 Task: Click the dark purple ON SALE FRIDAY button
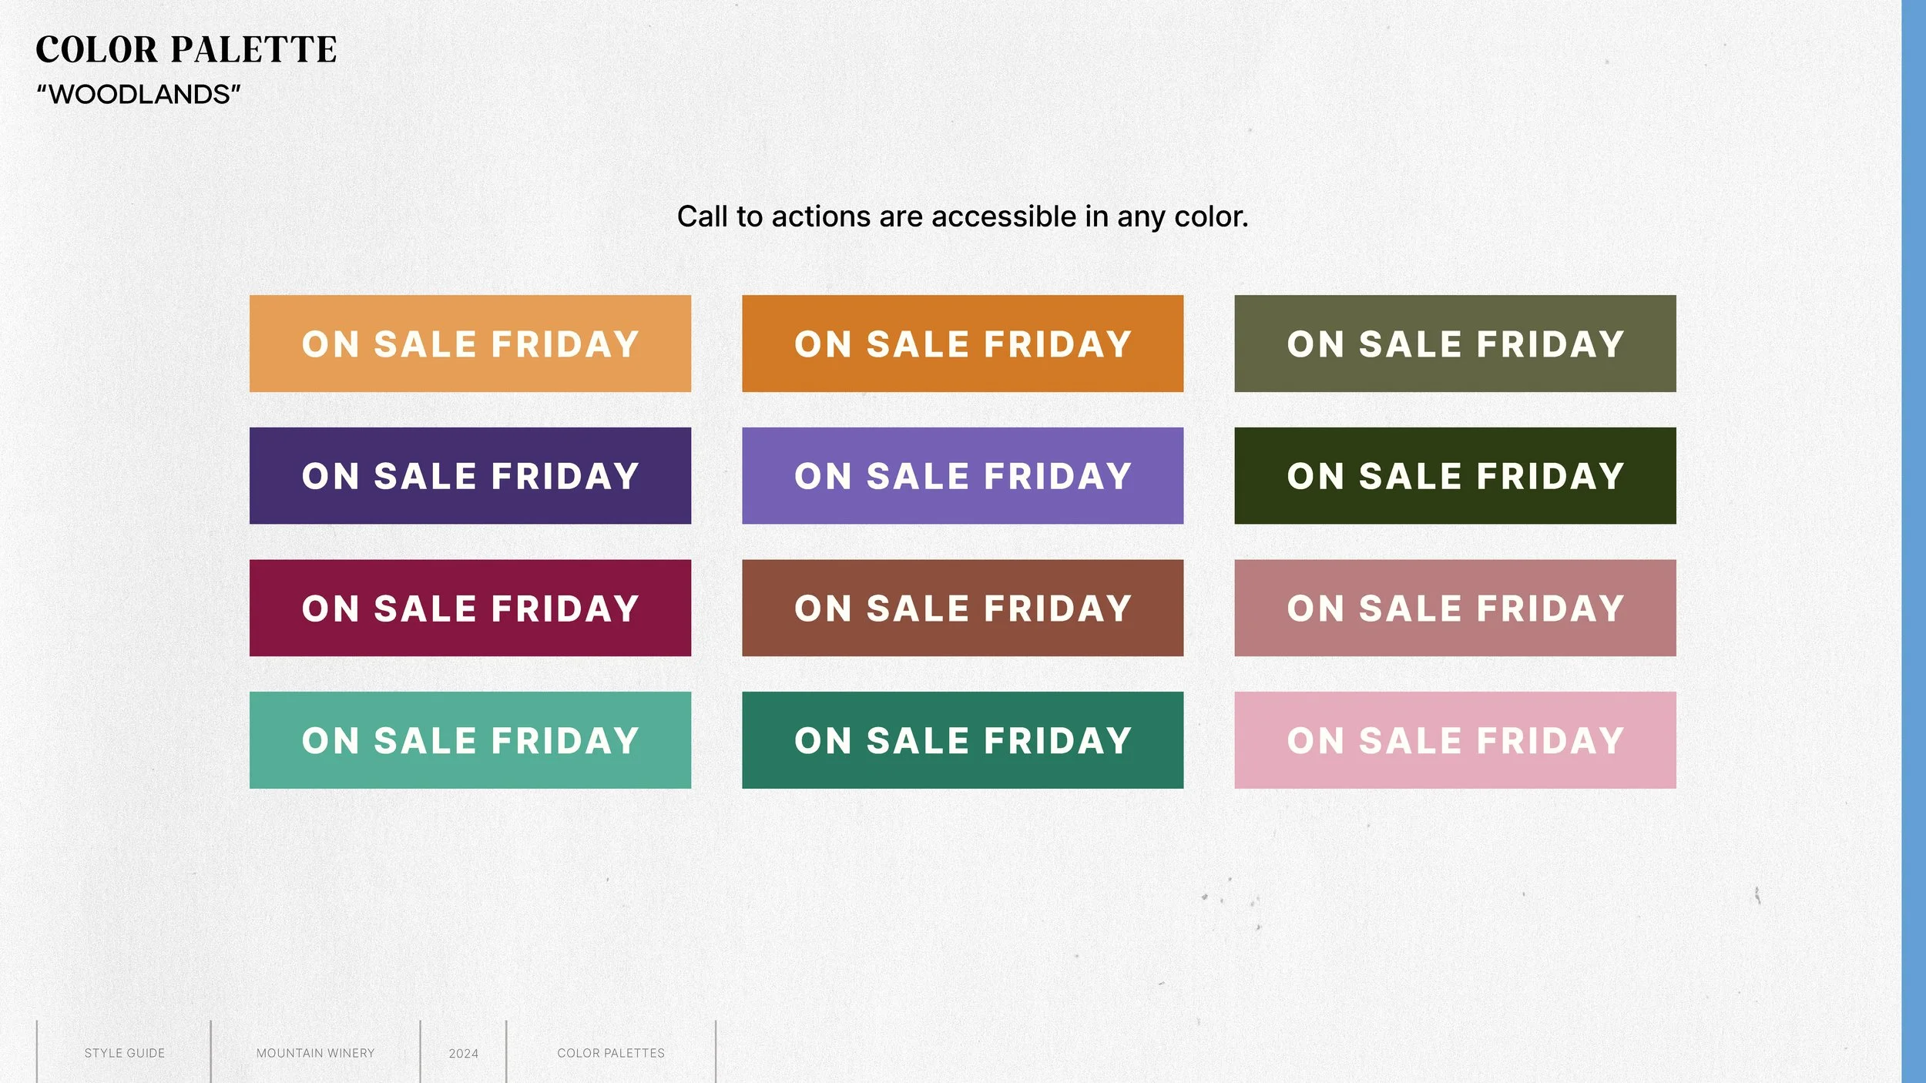[x=470, y=476]
